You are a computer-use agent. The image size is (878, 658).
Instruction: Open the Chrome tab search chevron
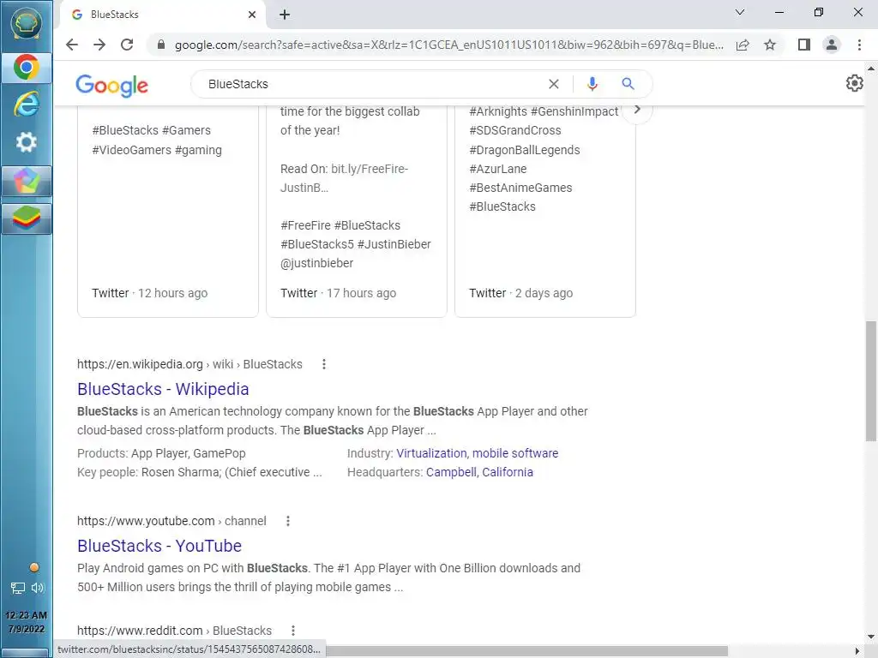pos(740,12)
